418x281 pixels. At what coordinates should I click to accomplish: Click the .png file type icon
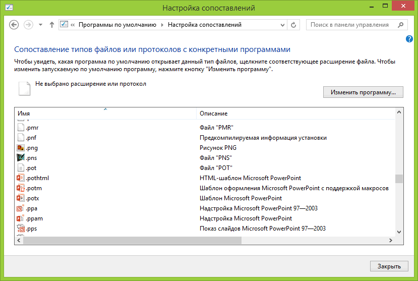point(21,148)
